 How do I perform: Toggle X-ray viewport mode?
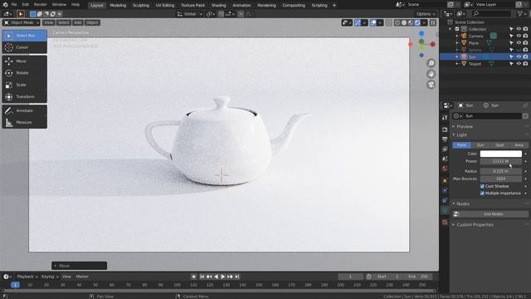pyautogui.click(x=388, y=22)
